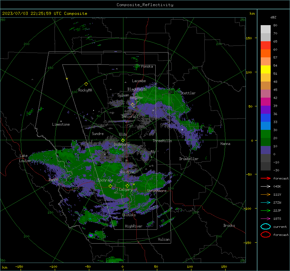The width and height of the screenshot is (290, 271).
Task: Click the red forecast arrow in legend
Action: pos(266,178)
